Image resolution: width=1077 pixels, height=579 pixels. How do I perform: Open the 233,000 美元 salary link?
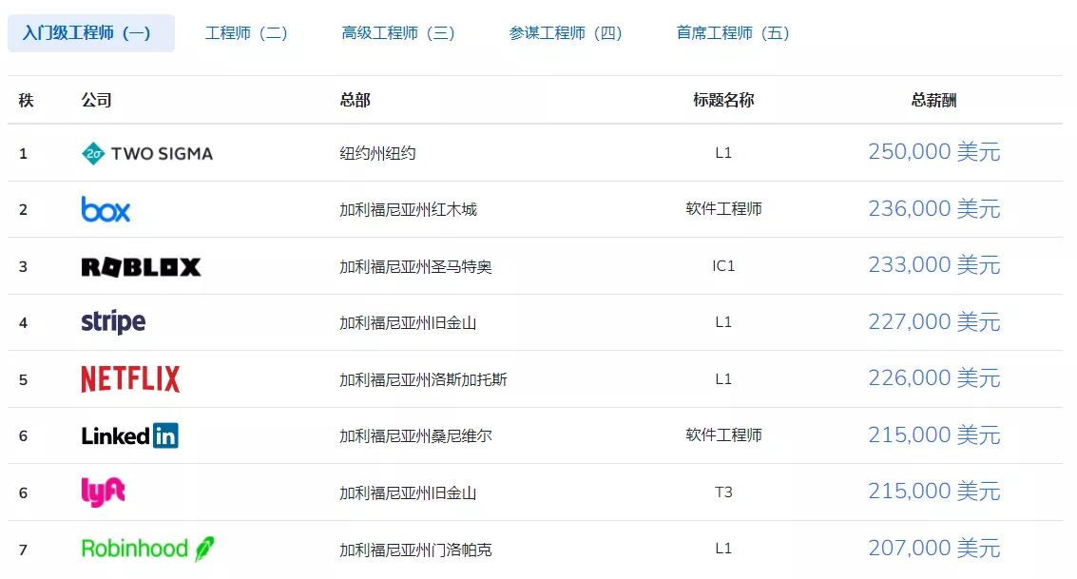tap(934, 265)
